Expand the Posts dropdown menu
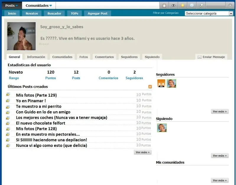 pos(12,6)
